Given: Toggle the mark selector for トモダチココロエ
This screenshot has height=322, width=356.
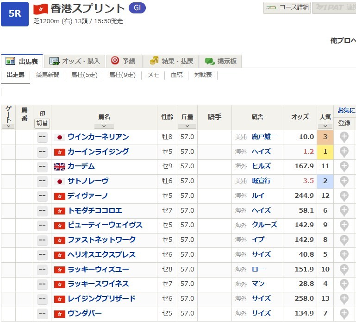Looking at the screenshot, I should 42,211.
